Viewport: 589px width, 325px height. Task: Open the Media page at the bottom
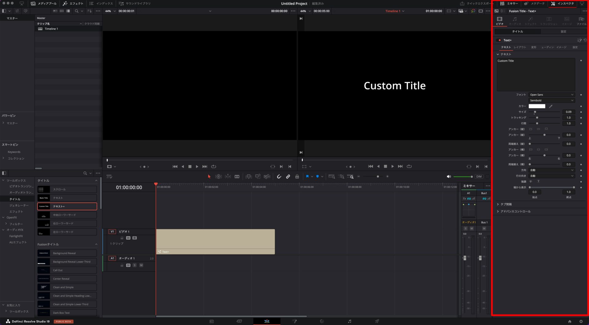[212, 321]
